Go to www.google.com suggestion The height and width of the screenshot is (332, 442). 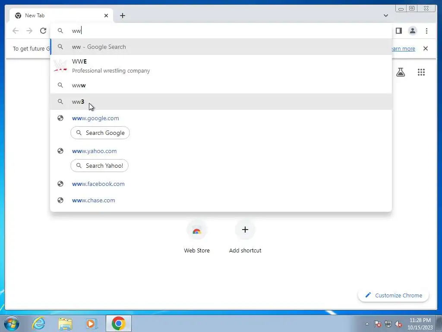95,118
